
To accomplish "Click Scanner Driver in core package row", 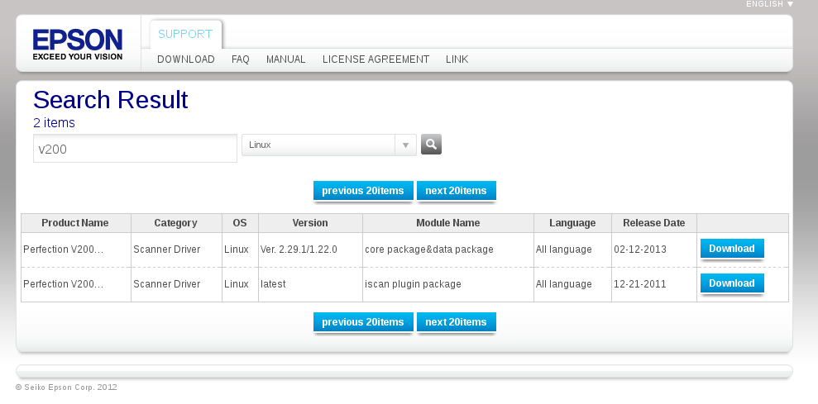I will [167, 250].
